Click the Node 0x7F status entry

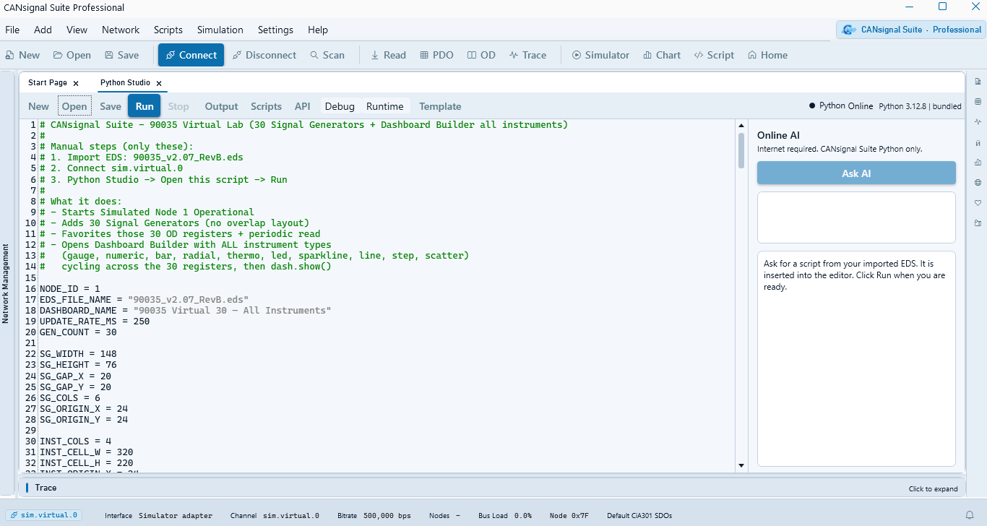pyautogui.click(x=569, y=516)
